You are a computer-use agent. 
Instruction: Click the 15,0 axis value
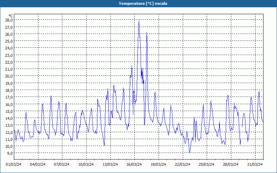(9, 111)
